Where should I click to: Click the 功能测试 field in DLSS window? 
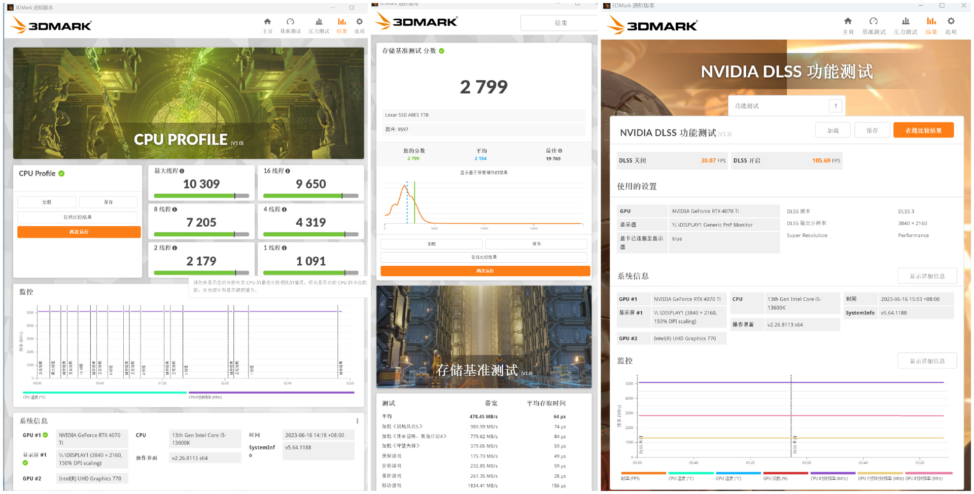click(x=786, y=106)
